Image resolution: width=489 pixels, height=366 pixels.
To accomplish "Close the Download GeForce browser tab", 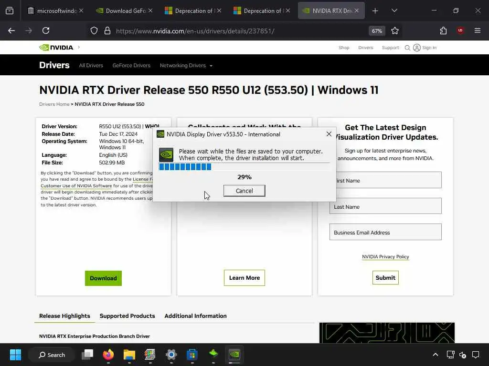I will [x=150, y=10].
